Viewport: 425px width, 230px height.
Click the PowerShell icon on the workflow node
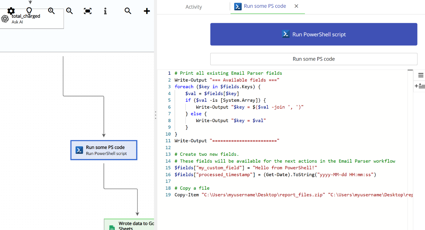[x=79, y=150]
